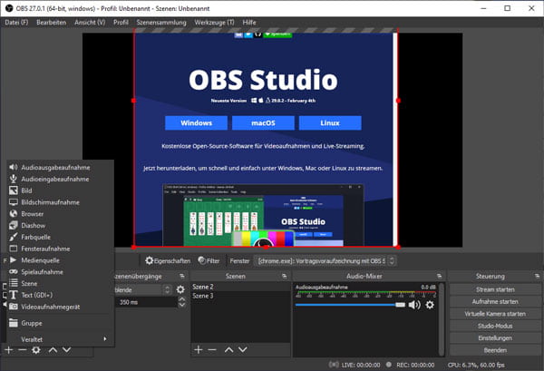This screenshot has height=371, width=544.
Task: Open source Eigenschaften with gear button
Action: 168,260
